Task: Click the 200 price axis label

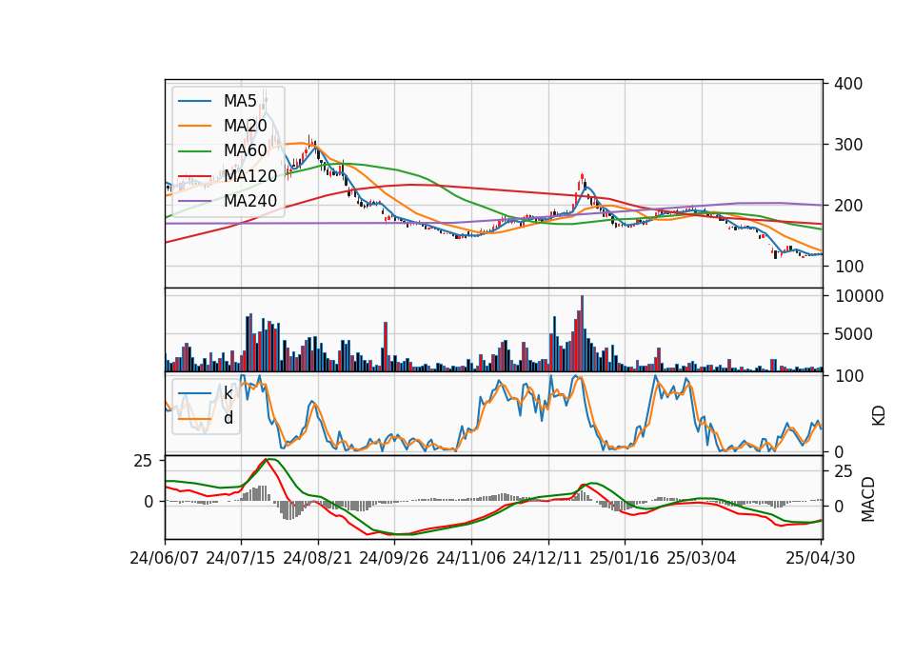Action: point(848,206)
